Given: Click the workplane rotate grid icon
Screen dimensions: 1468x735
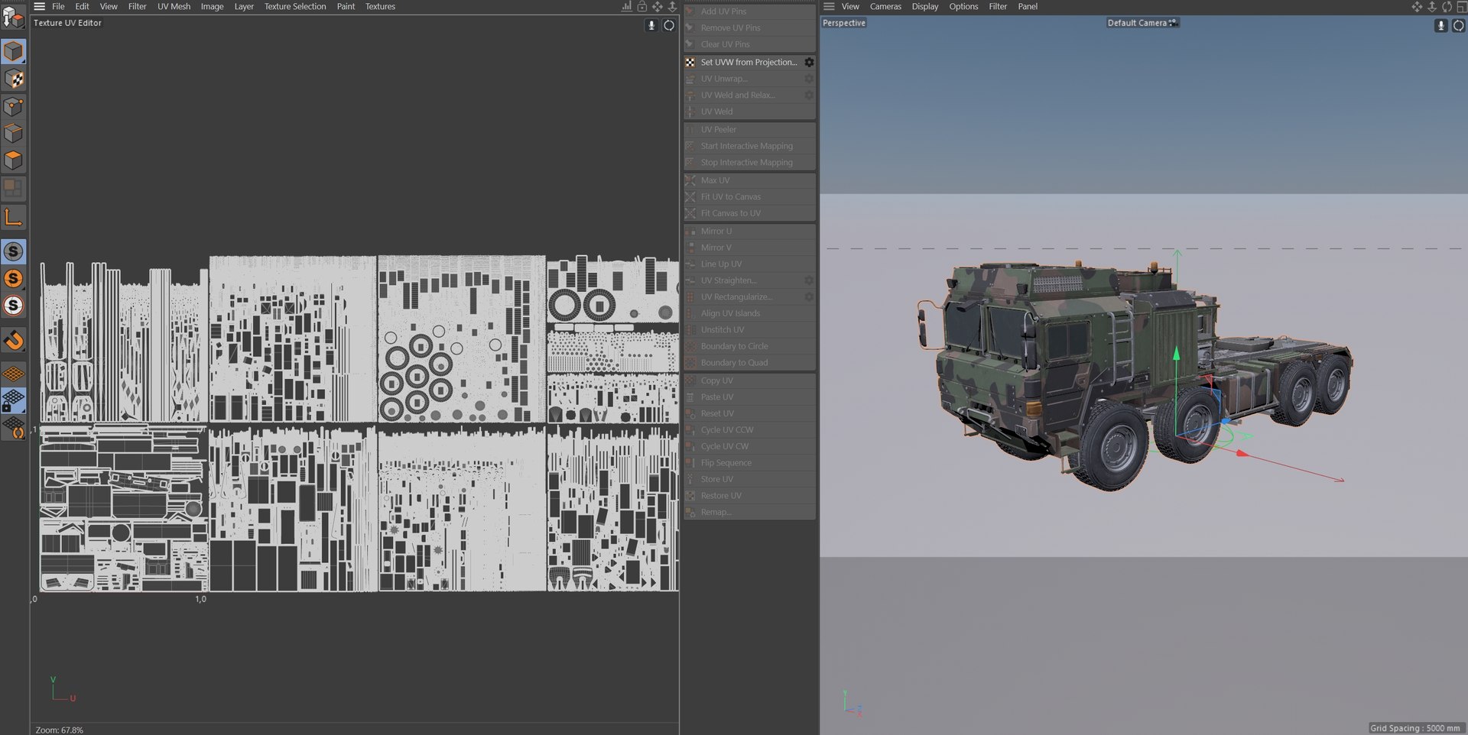Looking at the screenshot, I should [x=13, y=428].
